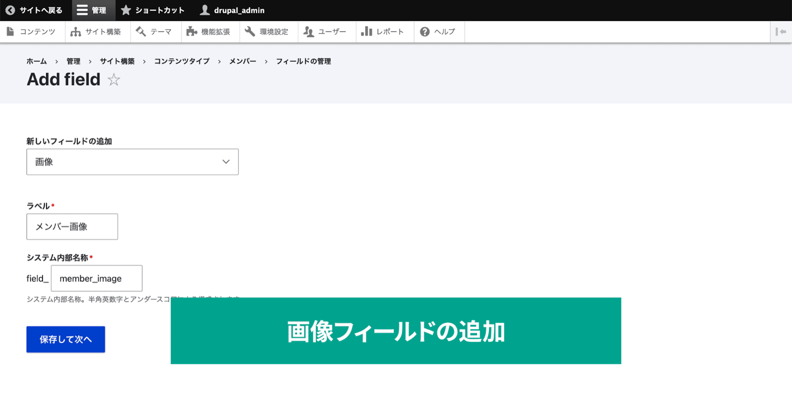Open the ショートカット star icon

[126, 10]
